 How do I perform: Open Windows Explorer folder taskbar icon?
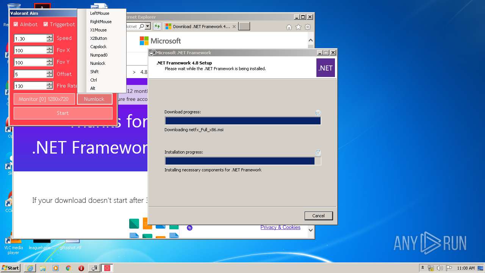click(x=43, y=268)
